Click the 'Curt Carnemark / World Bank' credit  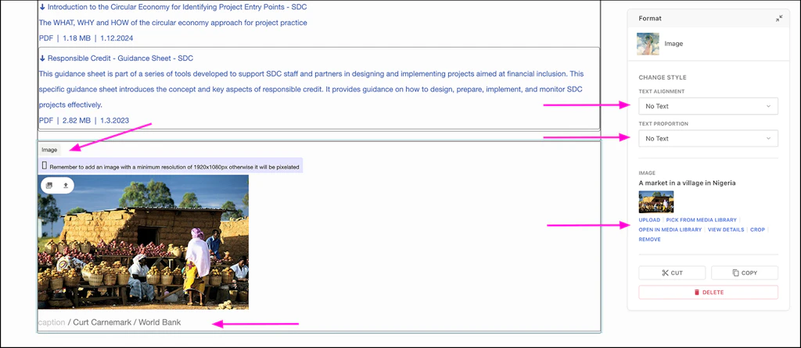[127, 322]
